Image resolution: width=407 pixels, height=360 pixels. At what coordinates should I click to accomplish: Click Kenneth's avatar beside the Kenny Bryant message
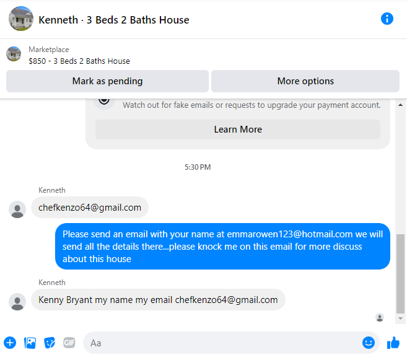[17, 302]
